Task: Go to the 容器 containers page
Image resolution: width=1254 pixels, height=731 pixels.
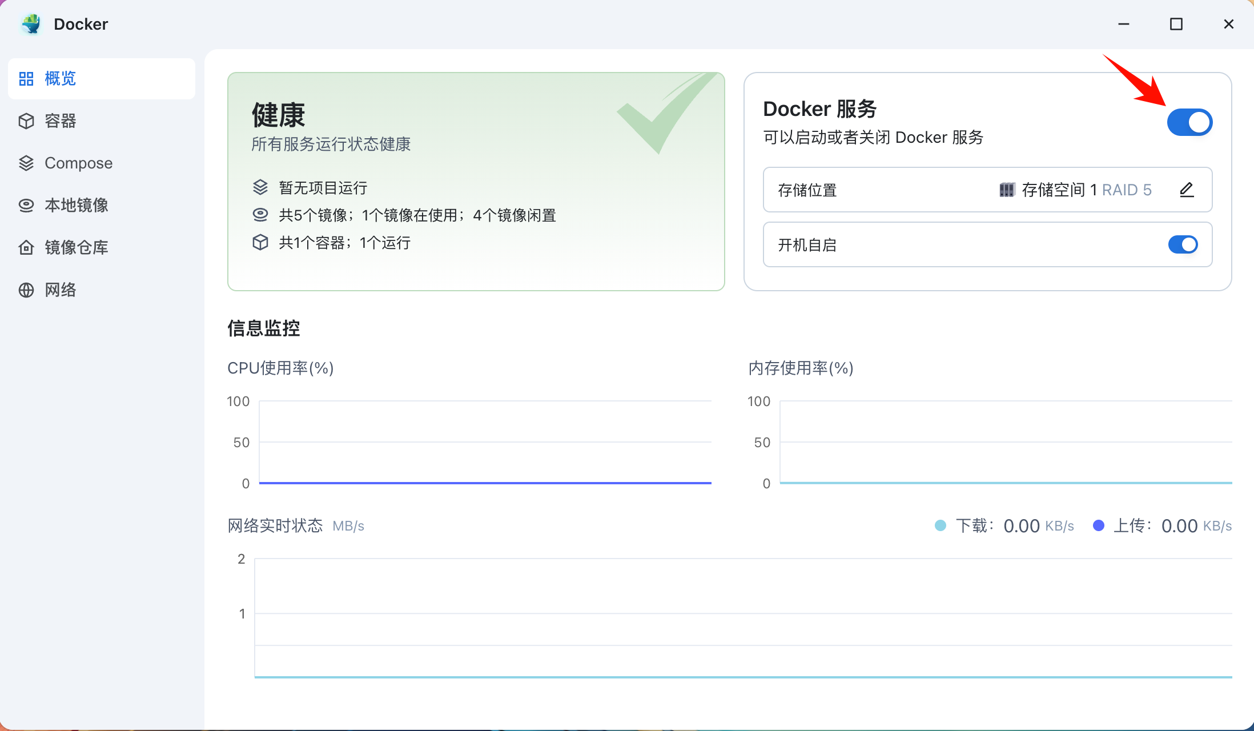Action: (x=102, y=121)
